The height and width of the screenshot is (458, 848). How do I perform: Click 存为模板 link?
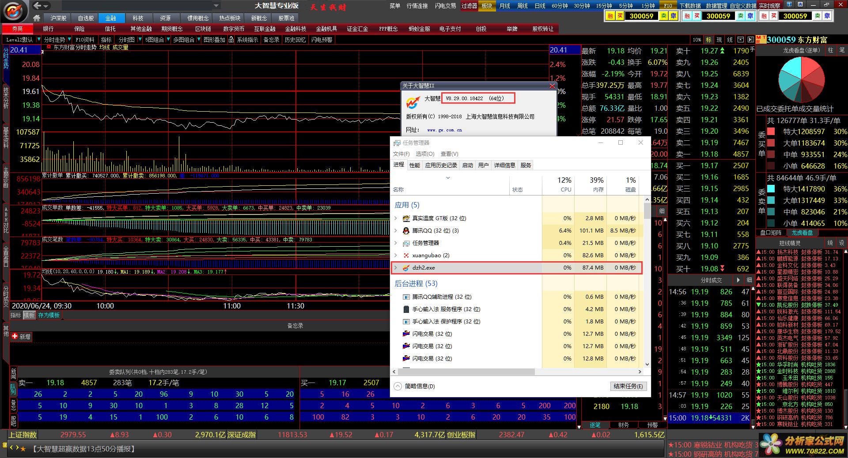(x=49, y=315)
